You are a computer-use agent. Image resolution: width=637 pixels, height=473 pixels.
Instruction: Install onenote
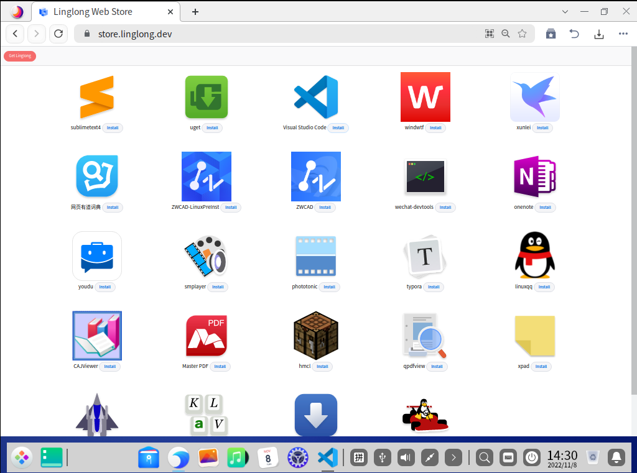(x=545, y=208)
